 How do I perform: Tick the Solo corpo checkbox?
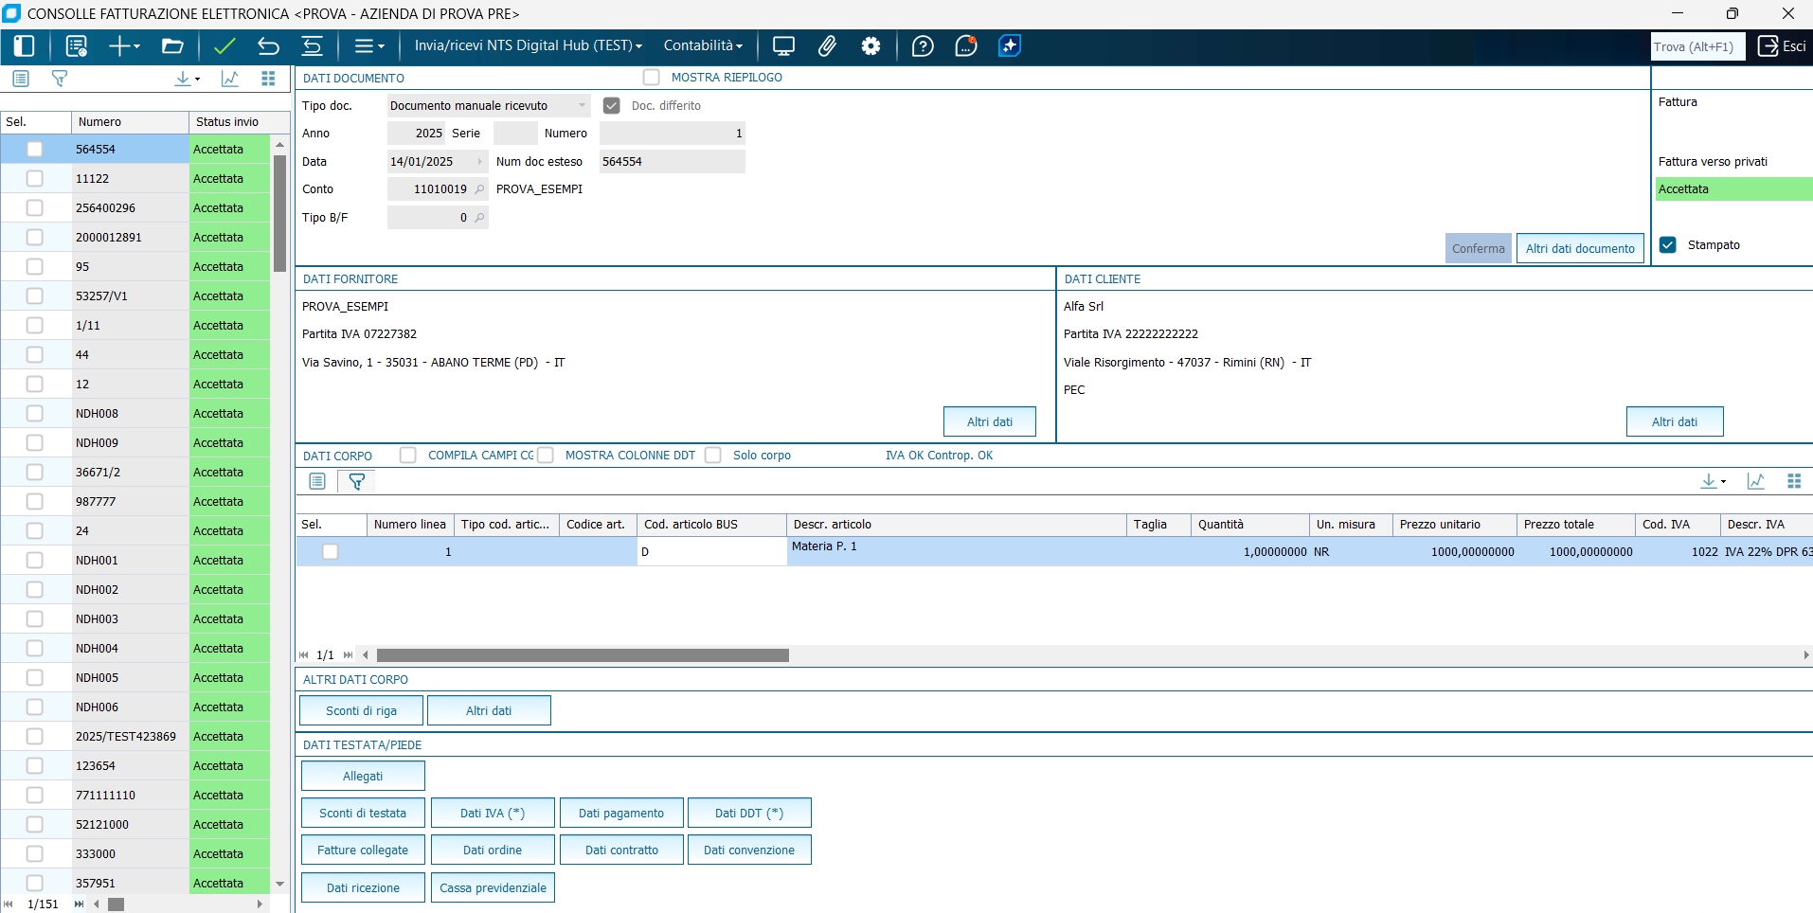pos(713,456)
